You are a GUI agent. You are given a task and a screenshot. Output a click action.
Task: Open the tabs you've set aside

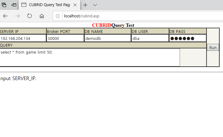coord(4,5)
